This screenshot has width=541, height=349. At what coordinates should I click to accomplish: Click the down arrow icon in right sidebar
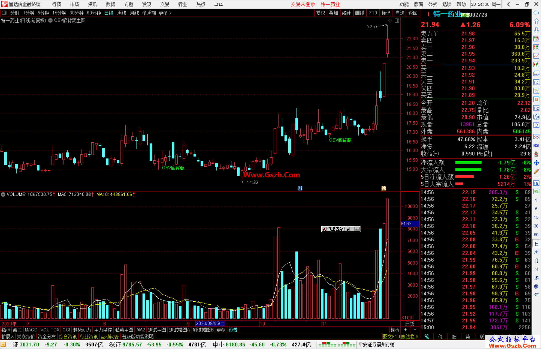point(536,30)
